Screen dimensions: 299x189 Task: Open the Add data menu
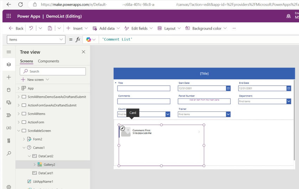[106, 28]
